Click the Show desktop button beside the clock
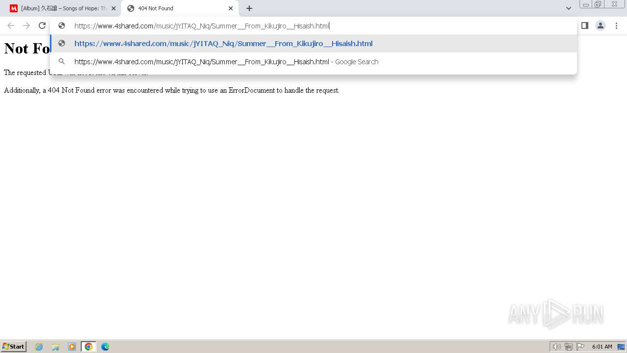Viewport: 627px width, 353px height. coord(621,347)
